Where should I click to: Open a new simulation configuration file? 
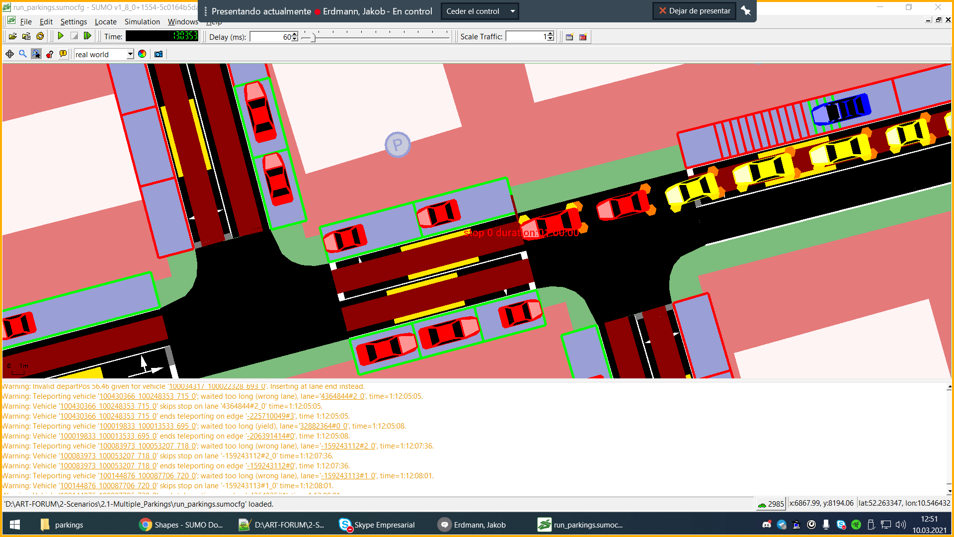[x=12, y=36]
